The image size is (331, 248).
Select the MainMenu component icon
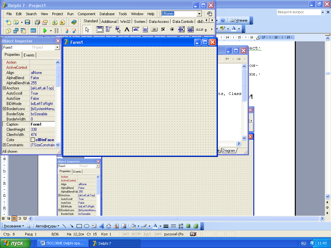pyautogui.click(x=109, y=29)
